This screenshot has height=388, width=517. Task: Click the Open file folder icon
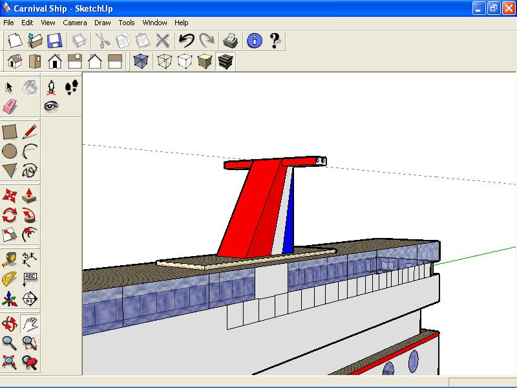pyautogui.click(x=35, y=41)
